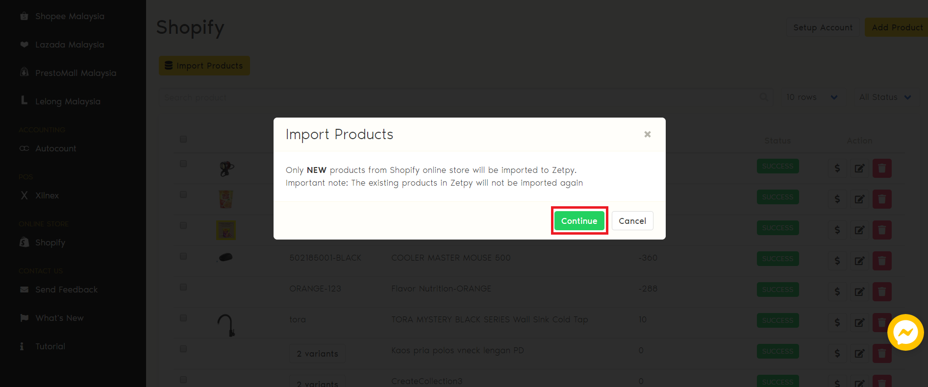This screenshot has width=928, height=387.
Task: Open the Messenger chat bubble
Action: point(905,333)
